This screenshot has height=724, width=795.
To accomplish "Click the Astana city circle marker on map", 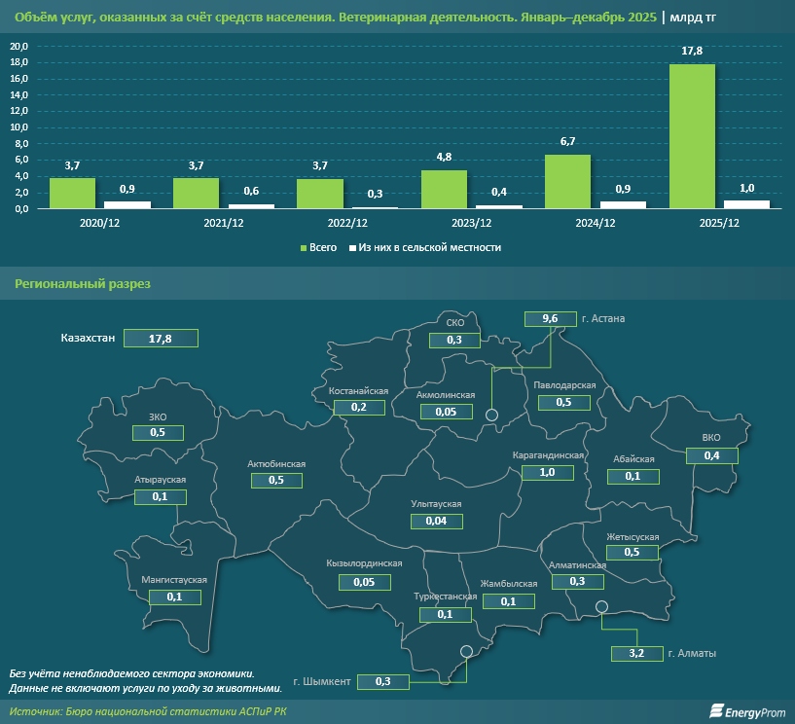I will pyautogui.click(x=492, y=416).
